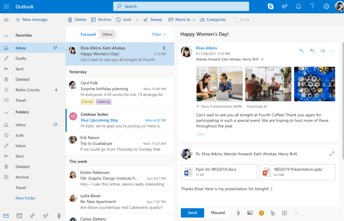Open sender name Elvia Atkins link

pyautogui.click(x=206, y=48)
